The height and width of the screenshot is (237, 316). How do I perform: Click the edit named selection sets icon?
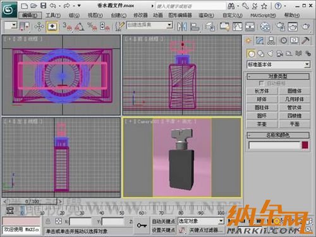click(120, 27)
